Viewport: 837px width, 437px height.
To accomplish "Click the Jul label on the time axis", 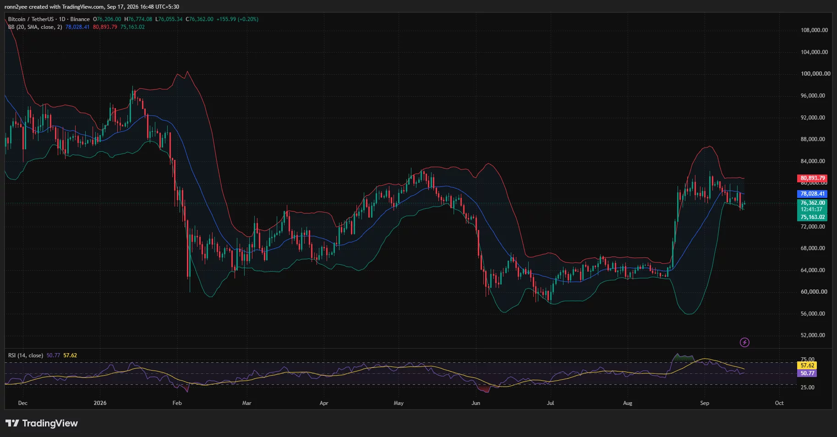I will tap(551, 403).
